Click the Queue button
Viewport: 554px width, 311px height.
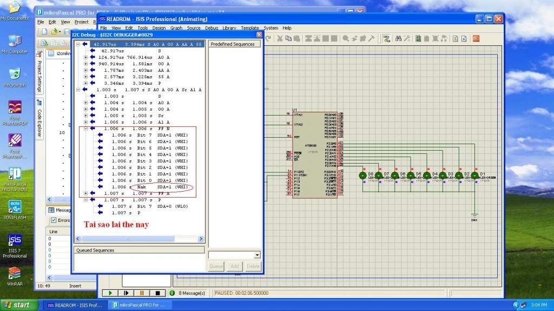(215, 266)
